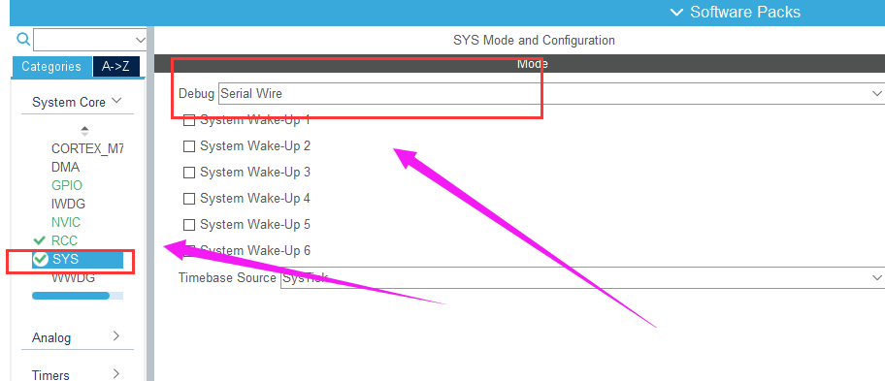885x381 pixels.
Task: Expand the Timers category
Action: 77,374
